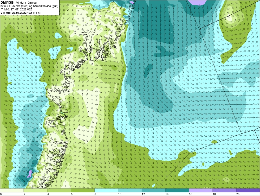Click the lavender high-wind patch near the southwest coast
Screen dimensions: 260x196
click(x=30, y=173)
